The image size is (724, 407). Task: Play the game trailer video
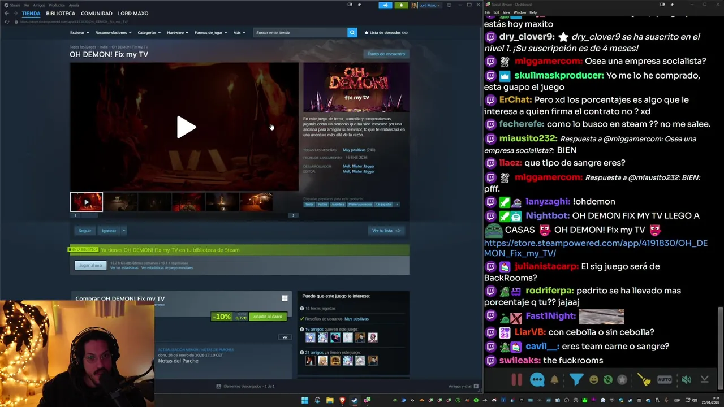(186, 127)
